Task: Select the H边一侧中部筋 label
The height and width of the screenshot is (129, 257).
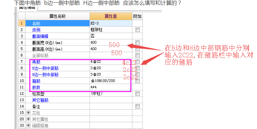Action: point(45,75)
